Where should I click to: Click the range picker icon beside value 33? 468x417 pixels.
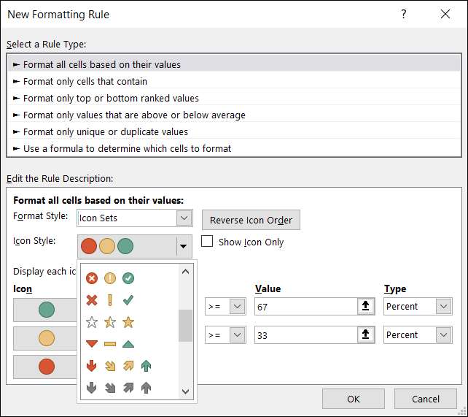tap(365, 335)
